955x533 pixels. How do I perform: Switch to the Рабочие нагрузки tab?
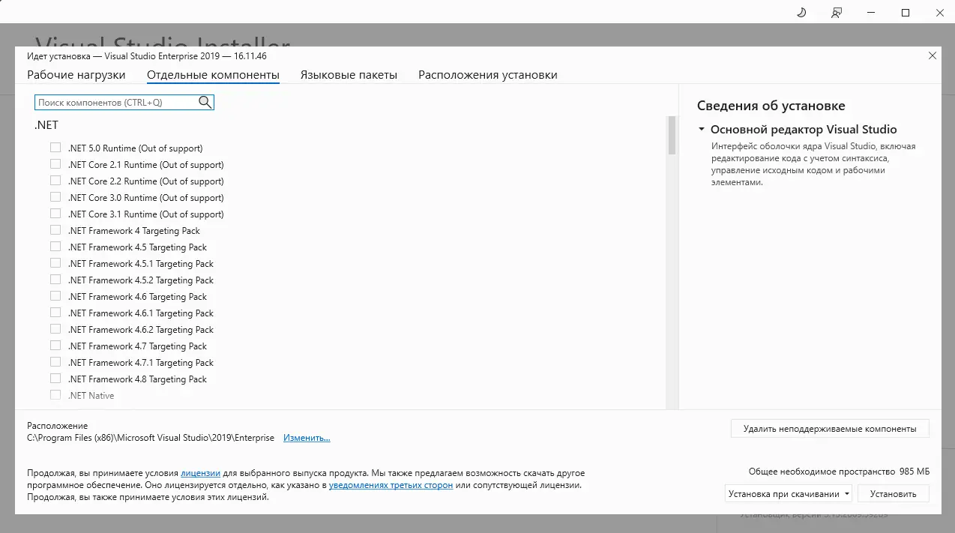tap(76, 74)
